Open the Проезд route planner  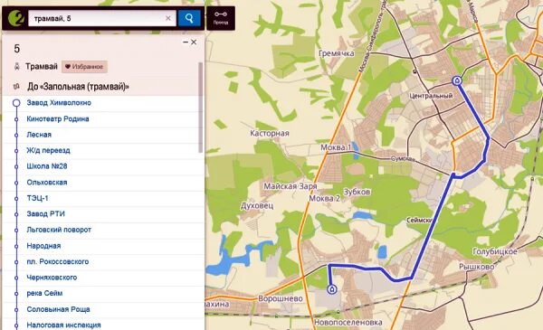coord(221,18)
